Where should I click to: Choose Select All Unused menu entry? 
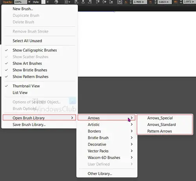(x=40, y=41)
